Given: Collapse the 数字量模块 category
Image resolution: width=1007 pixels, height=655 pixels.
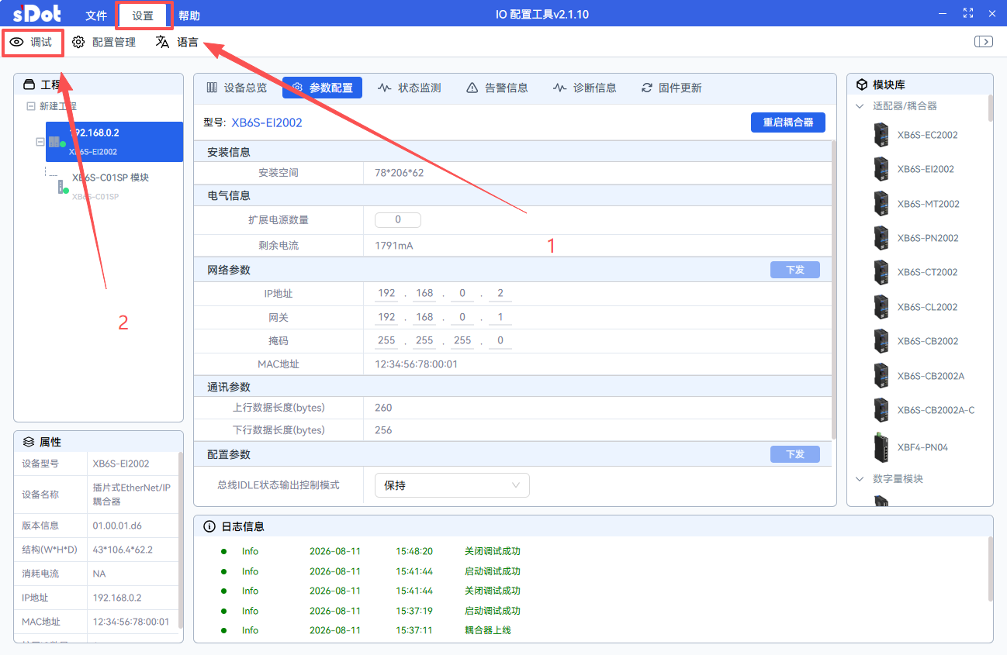Looking at the screenshot, I should (x=860, y=479).
